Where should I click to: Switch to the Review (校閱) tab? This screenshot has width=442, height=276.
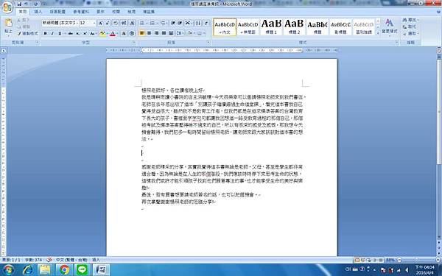pos(116,12)
